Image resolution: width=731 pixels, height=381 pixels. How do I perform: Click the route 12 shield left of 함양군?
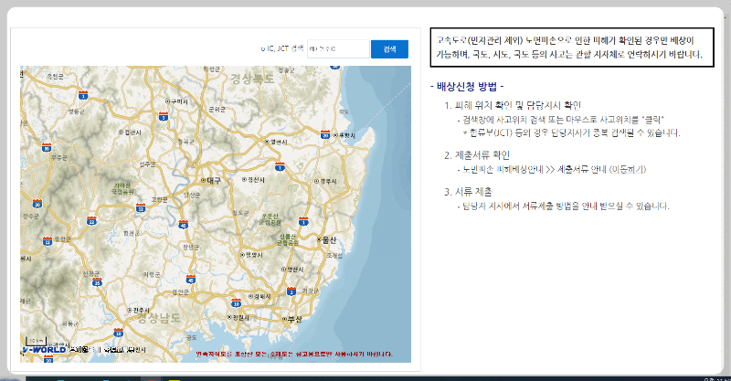coord(48,241)
